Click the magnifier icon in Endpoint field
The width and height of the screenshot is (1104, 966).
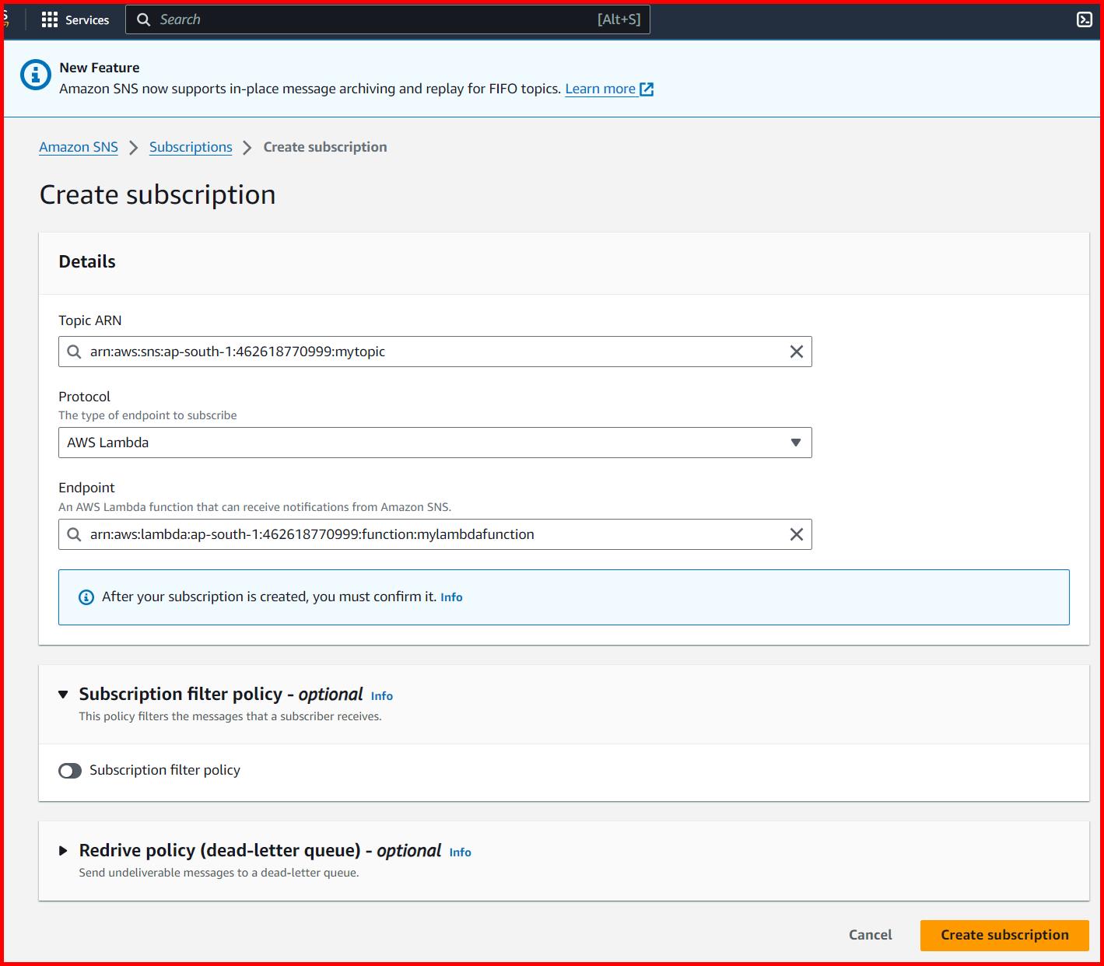click(x=74, y=534)
